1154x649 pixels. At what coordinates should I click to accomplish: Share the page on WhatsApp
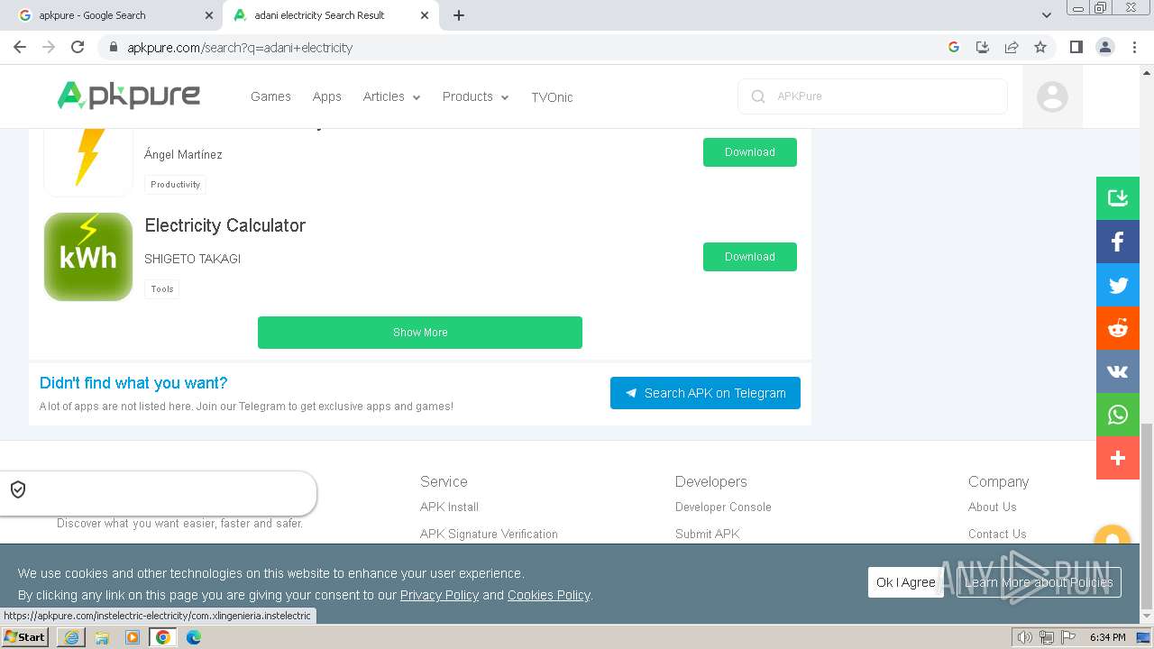[x=1118, y=415]
